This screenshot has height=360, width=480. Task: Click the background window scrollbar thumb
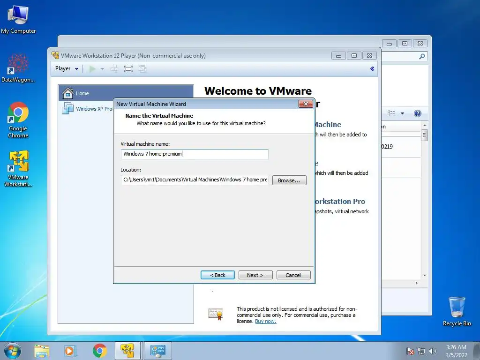pos(424,135)
